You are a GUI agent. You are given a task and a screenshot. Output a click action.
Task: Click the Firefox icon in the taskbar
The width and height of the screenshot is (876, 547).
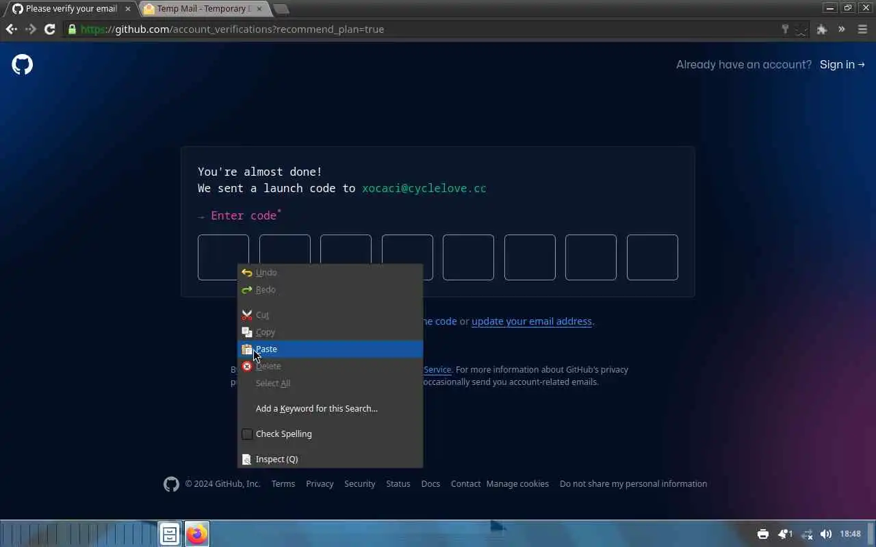click(x=197, y=534)
